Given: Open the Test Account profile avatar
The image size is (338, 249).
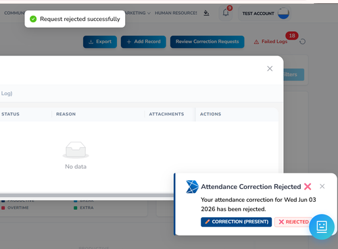Looking at the screenshot, I should (x=283, y=13).
